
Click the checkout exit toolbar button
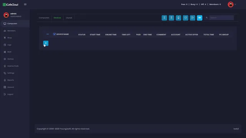(x=193, y=18)
